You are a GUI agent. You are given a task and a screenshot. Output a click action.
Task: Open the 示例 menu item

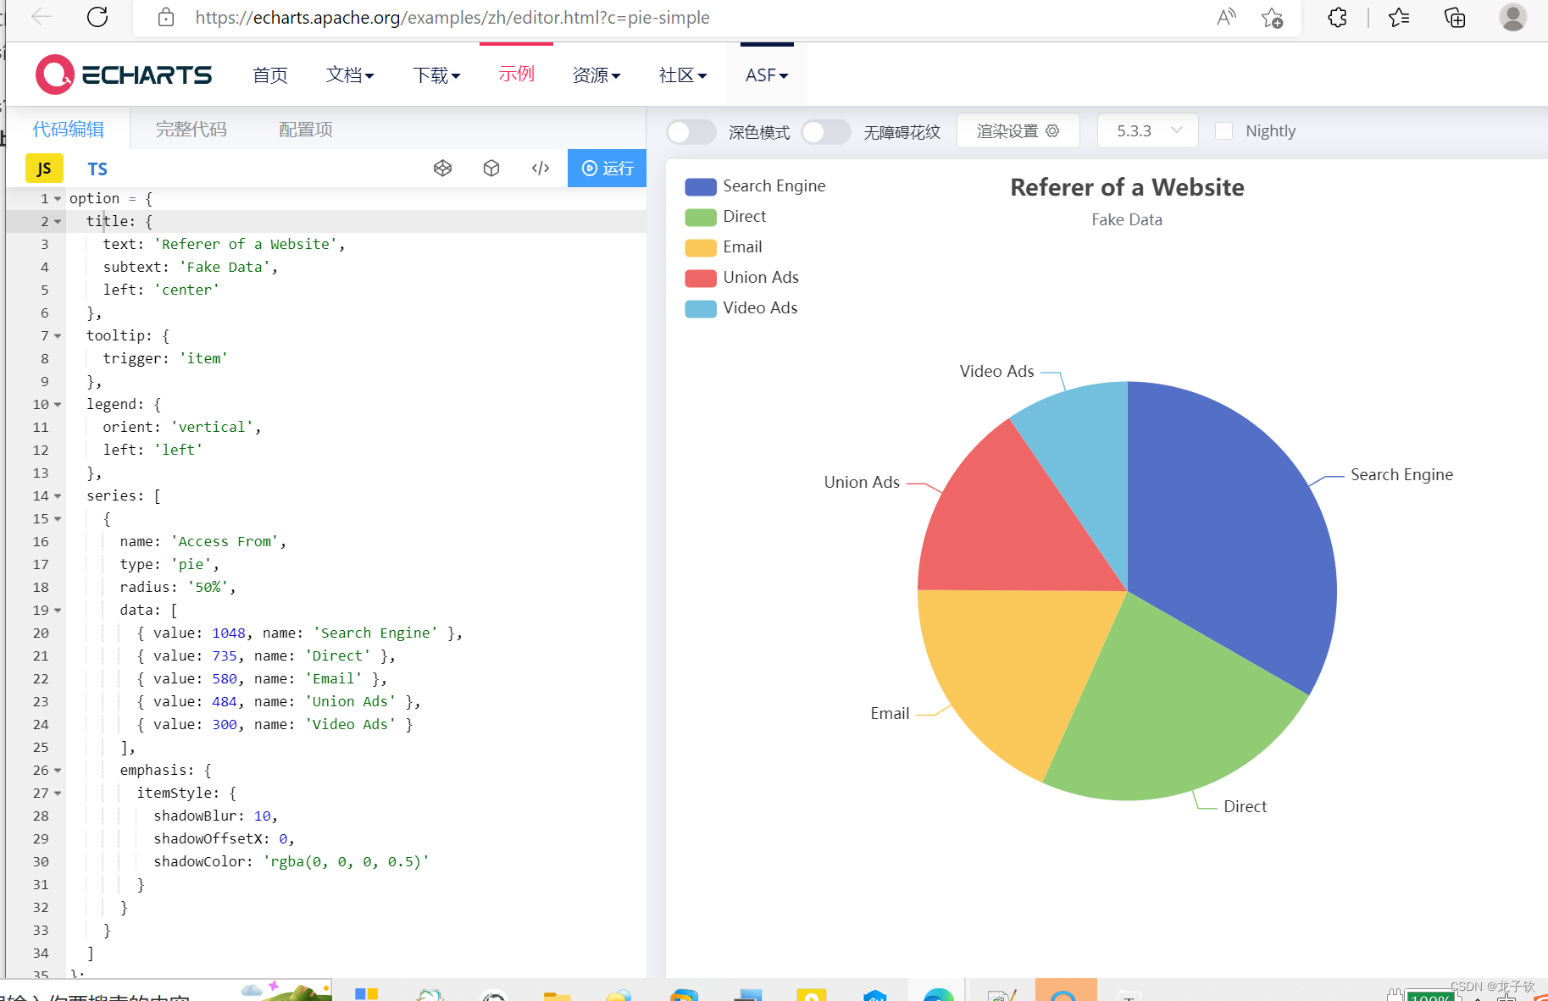click(x=516, y=75)
